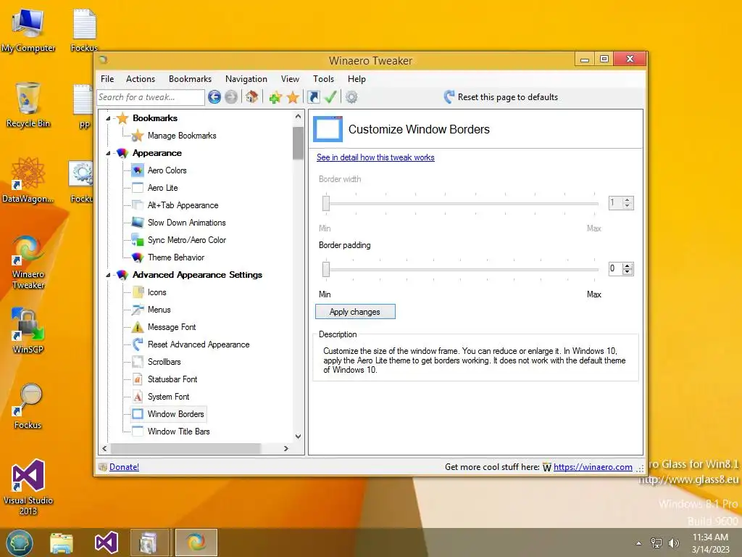Open the File menu
The image size is (742, 557).
(107, 79)
